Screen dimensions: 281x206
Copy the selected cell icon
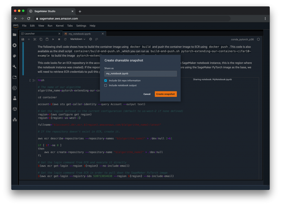click(x=41, y=39)
